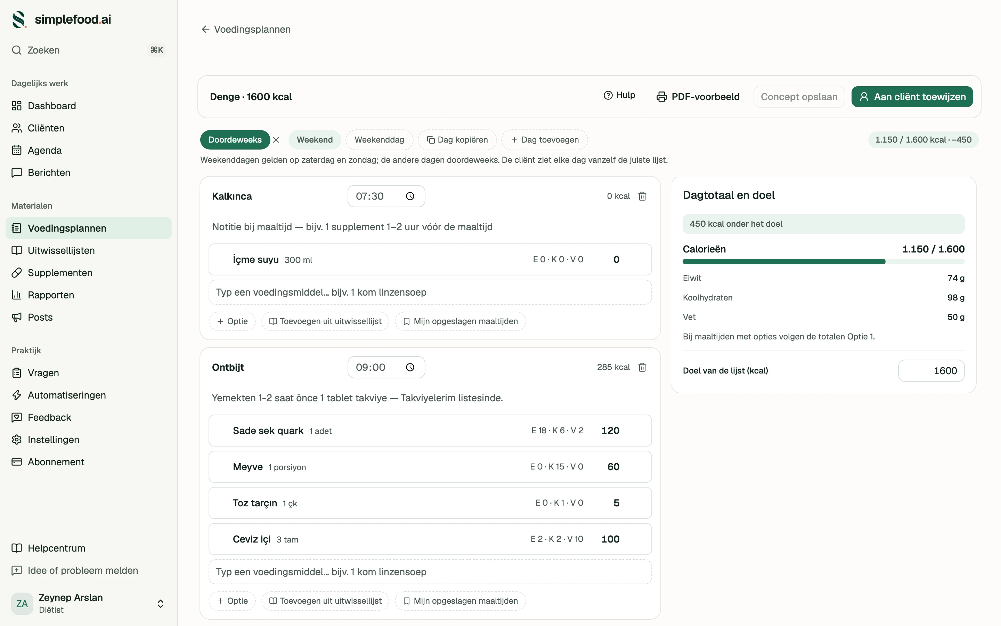Click the Vragen clipboard icon

click(x=17, y=373)
